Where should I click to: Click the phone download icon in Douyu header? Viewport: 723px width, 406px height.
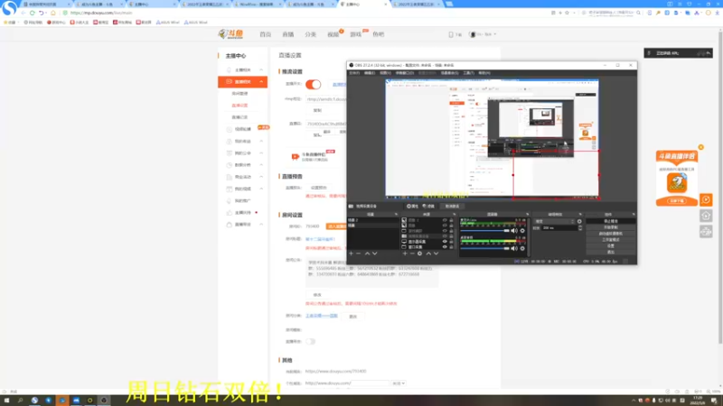pos(451,34)
